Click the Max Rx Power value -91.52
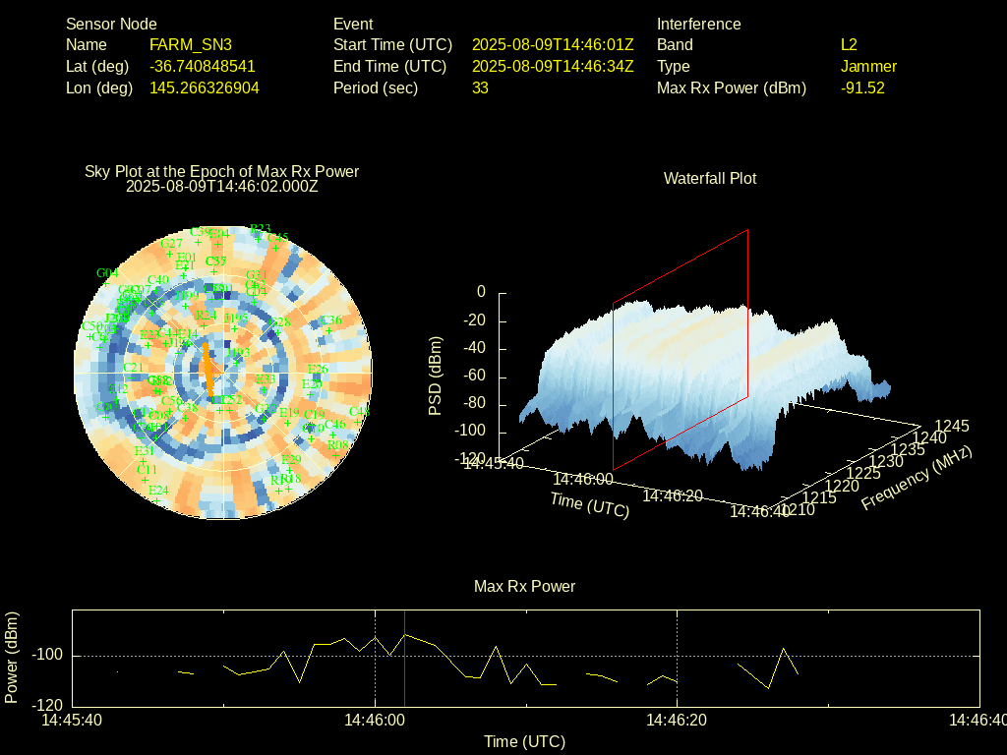The height and width of the screenshot is (755, 1007). pyautogui.click(x=862, y=87)
